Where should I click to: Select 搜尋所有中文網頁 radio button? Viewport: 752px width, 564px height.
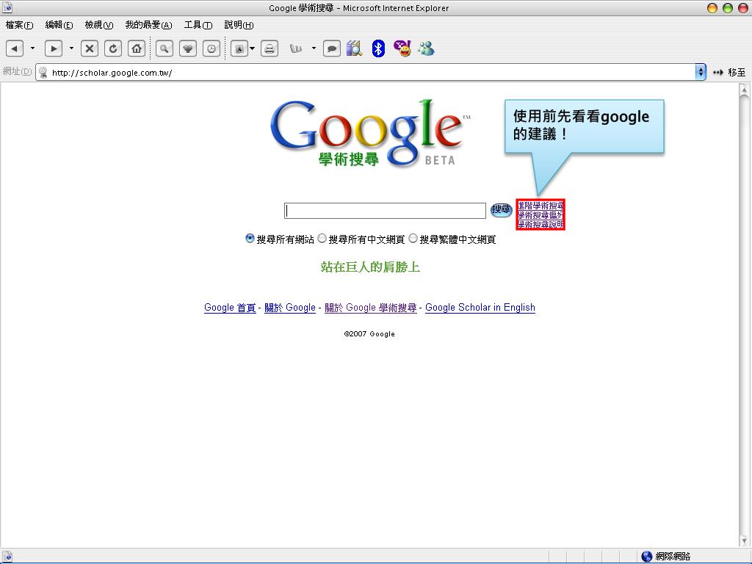click(x=322, y=239)
